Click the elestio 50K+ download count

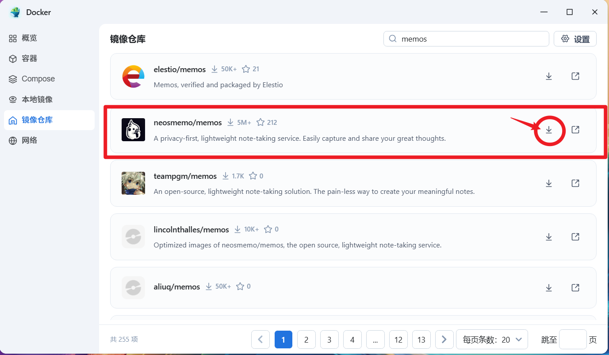pos(229,69)
